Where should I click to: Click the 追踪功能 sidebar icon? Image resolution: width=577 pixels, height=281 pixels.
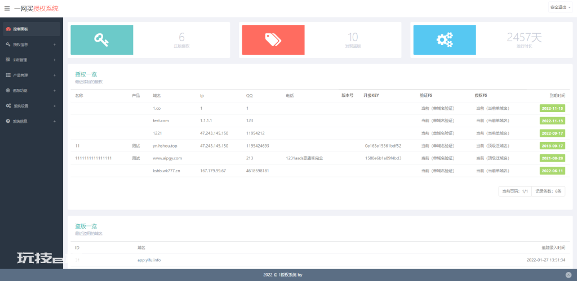[8, 91]
